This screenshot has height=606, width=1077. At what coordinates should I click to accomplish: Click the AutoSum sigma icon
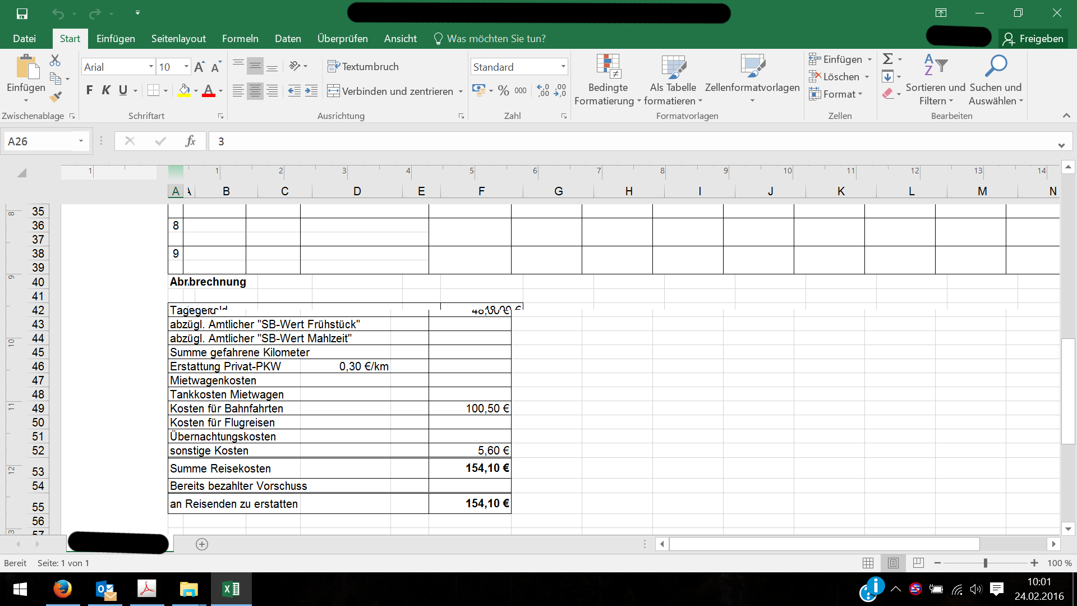(x=887, y=59)
